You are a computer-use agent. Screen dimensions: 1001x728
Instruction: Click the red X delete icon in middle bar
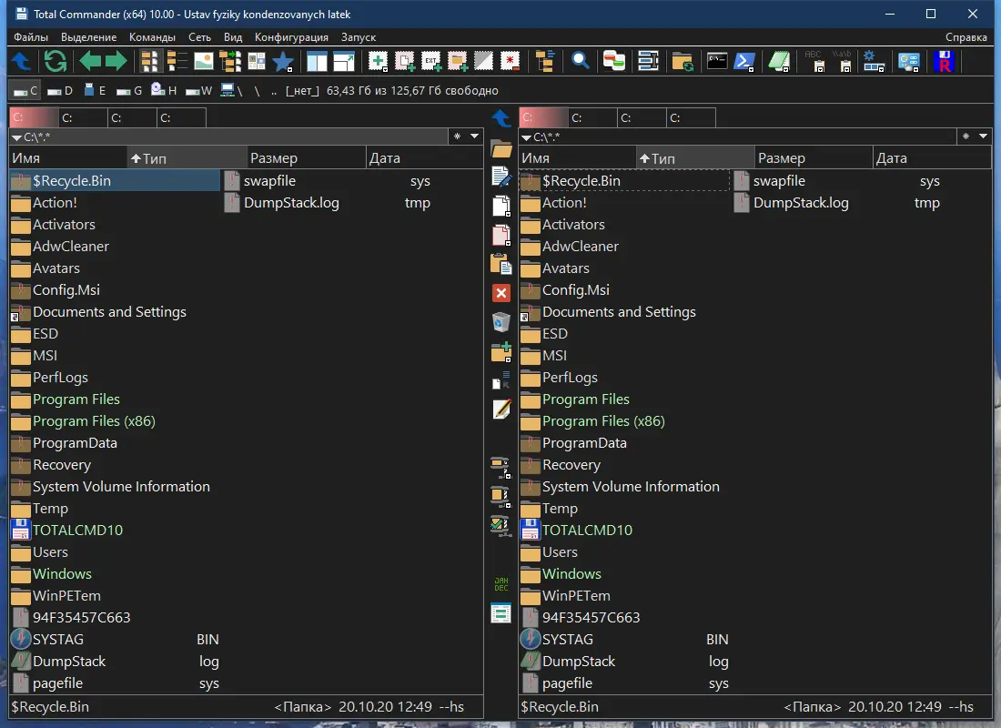tap(501, 293)
